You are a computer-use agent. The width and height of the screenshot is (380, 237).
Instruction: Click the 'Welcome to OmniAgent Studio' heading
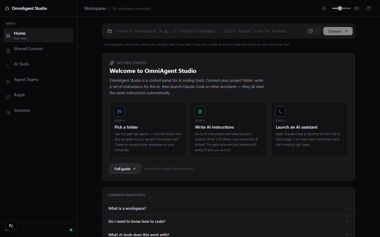click(x=153, y=71)
